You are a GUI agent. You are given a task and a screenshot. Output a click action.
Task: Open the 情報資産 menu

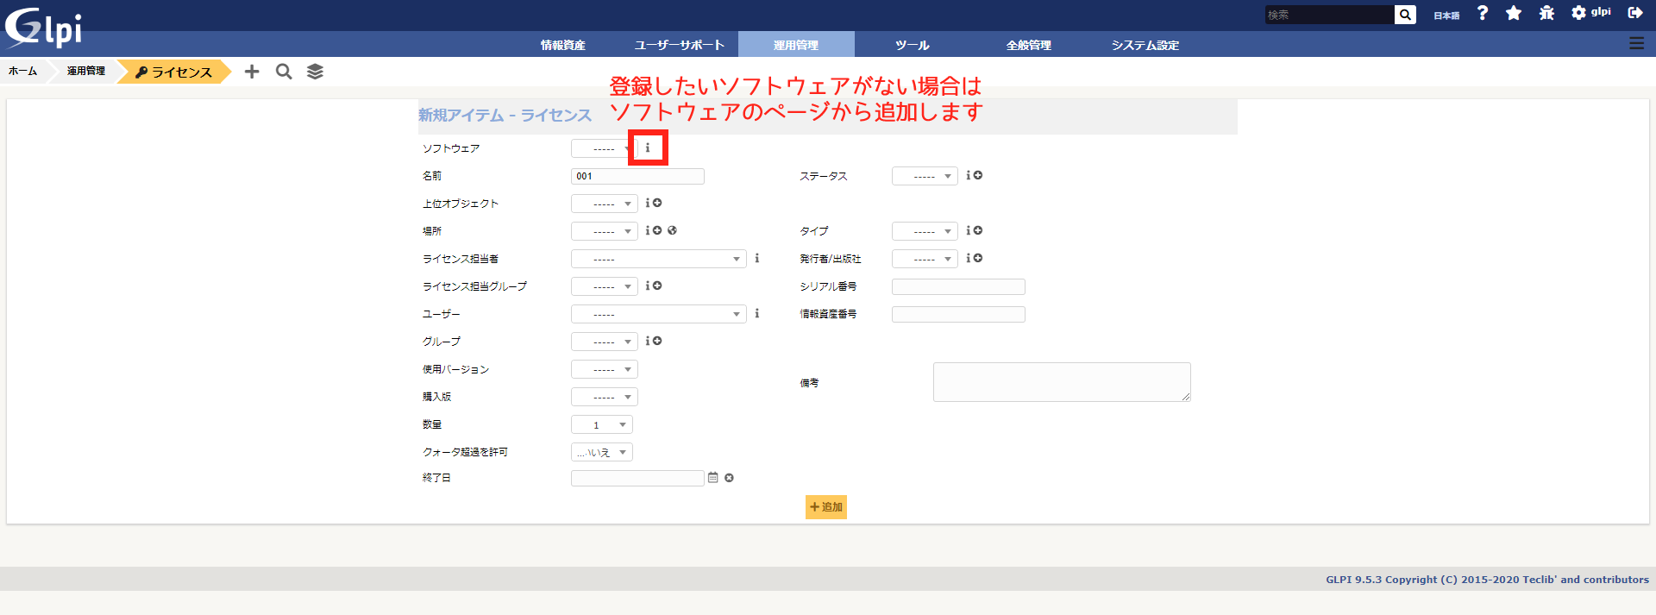(562, 45)
